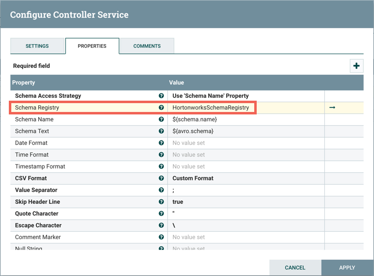Set a value for Comment Marker
The height and width of the screenshot is (276, 374).
coord(246,237)
